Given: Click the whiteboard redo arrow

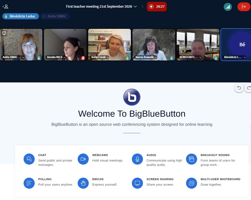Looking at the screenshot, I should click(x=248, y=88).
